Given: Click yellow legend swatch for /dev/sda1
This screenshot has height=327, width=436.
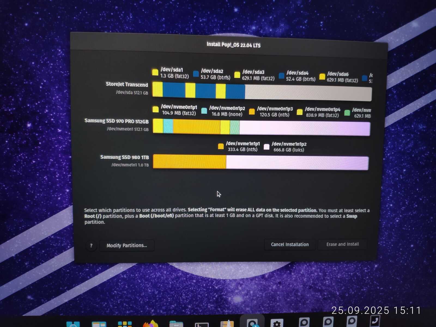Looking at the screenshot, I should click(155, 72).
